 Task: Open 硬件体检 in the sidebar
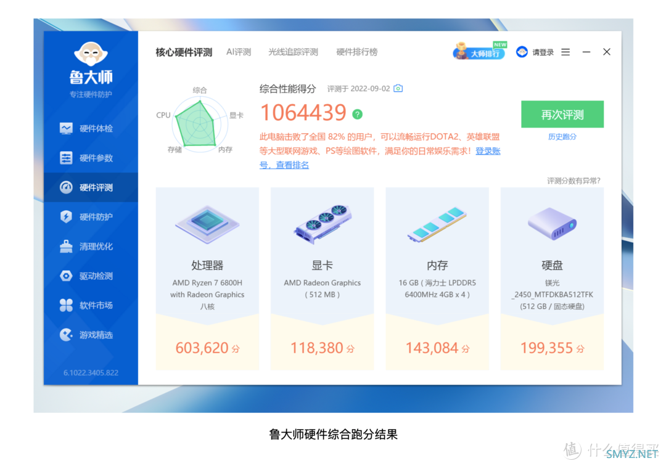click(91, 129)
